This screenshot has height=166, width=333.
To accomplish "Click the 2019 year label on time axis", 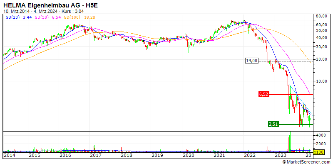I will (157, 156).
